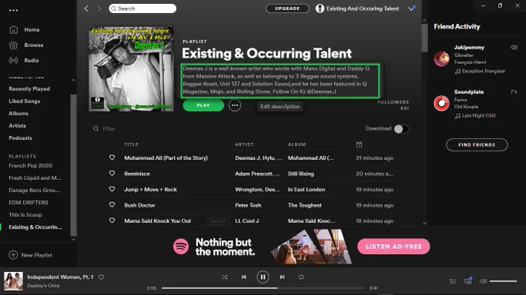
Task: Click the speaker icon beside Jakipommy
Action: click(x=514, y=47)
